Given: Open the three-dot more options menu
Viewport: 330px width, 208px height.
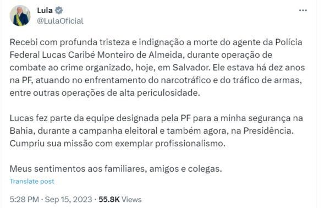Looking at the screenshot, I should 303,10.
